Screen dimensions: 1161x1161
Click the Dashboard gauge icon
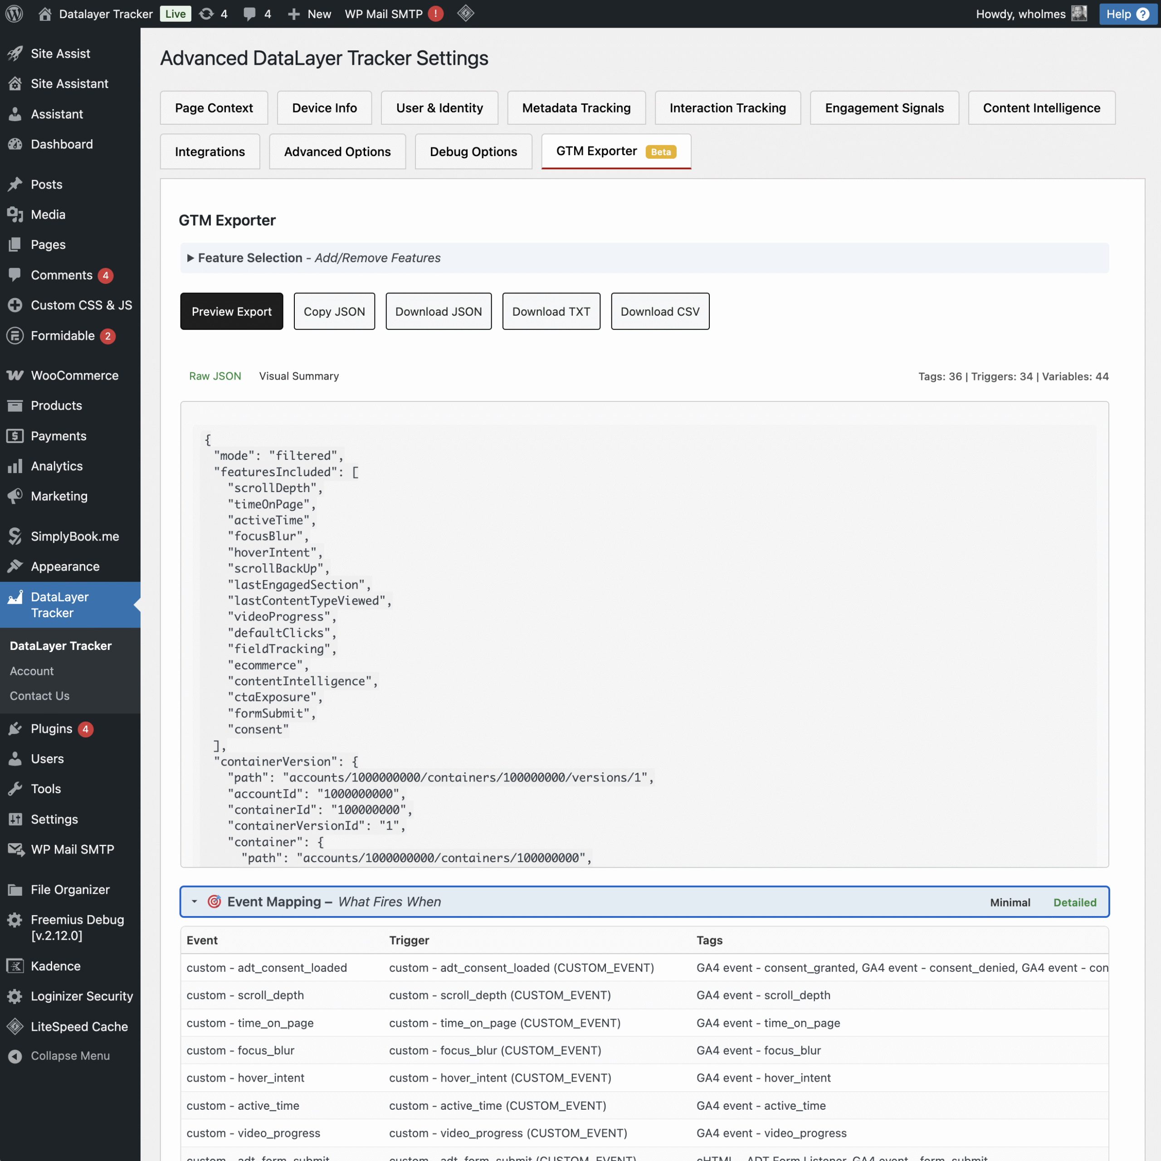point(15,144)
